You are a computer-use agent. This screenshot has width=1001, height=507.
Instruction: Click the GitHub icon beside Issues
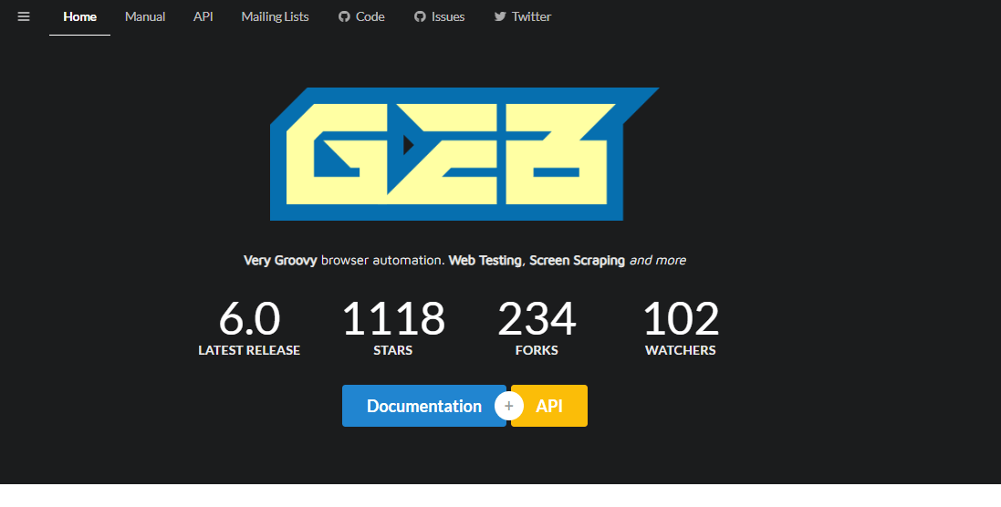click(420, 16)
